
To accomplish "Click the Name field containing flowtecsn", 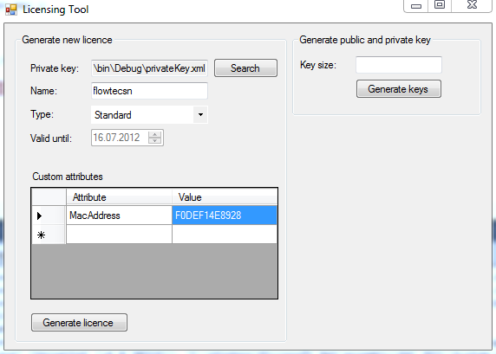I will pos(149,91).
